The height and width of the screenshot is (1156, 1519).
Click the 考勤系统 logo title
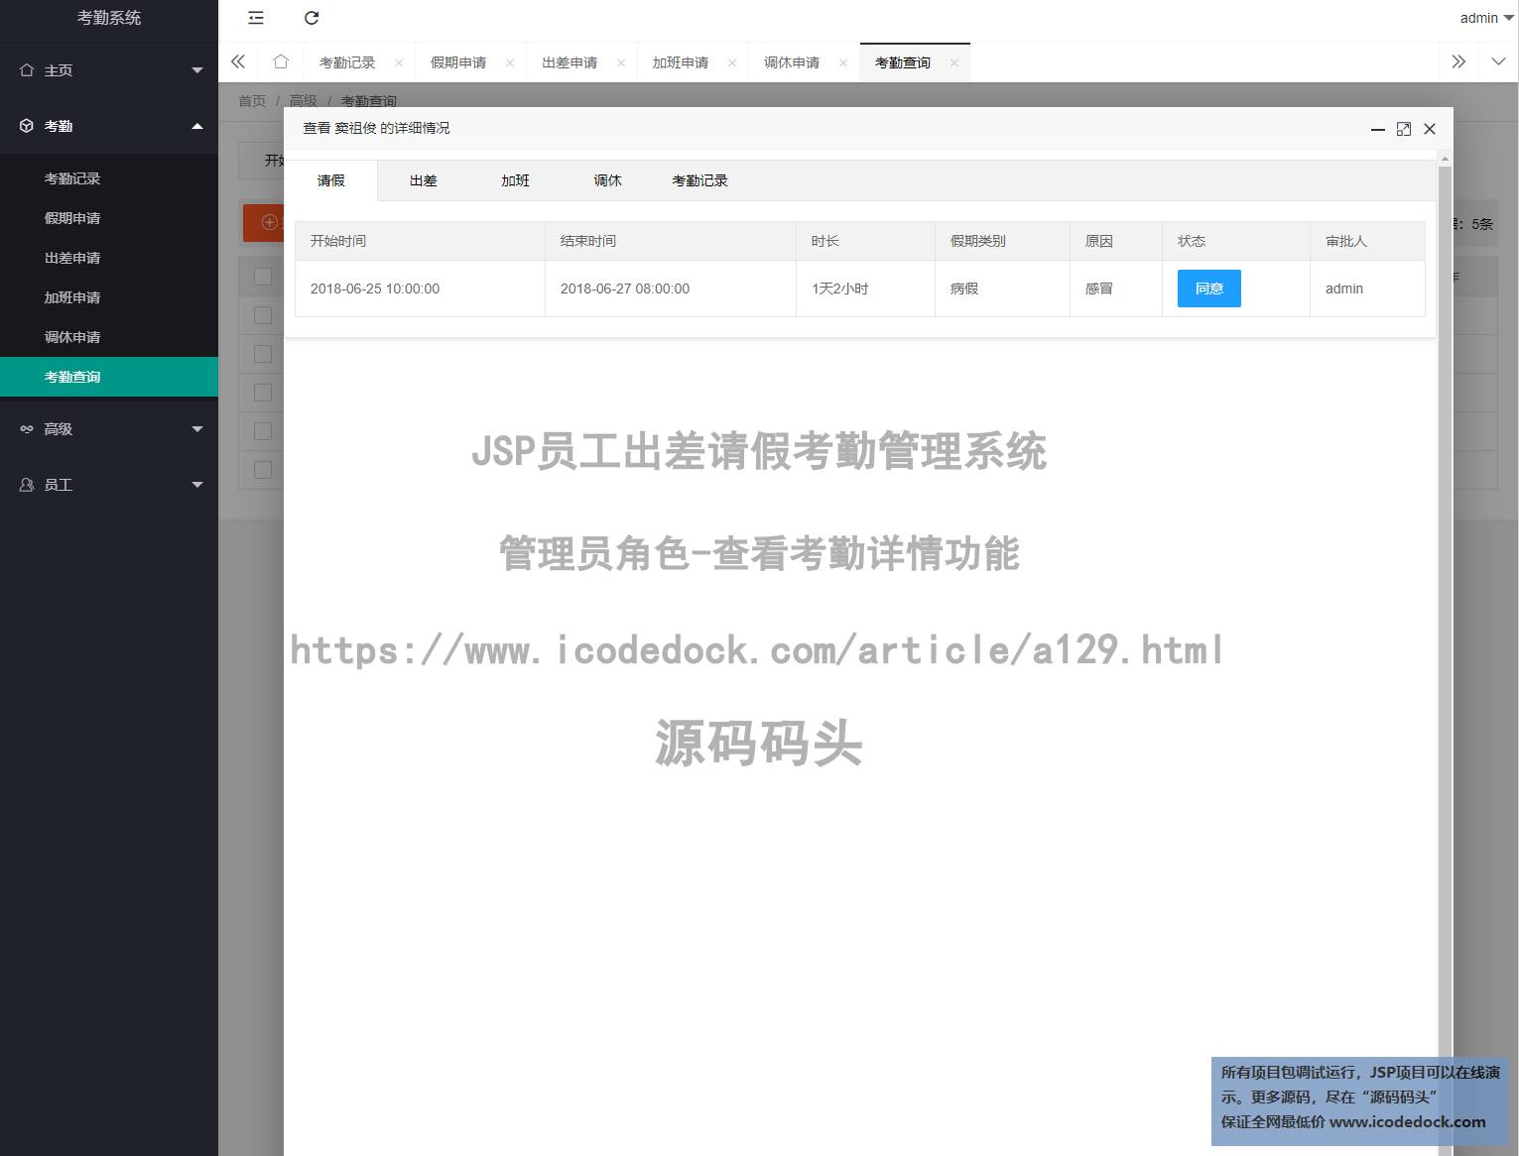click(109, 18)
